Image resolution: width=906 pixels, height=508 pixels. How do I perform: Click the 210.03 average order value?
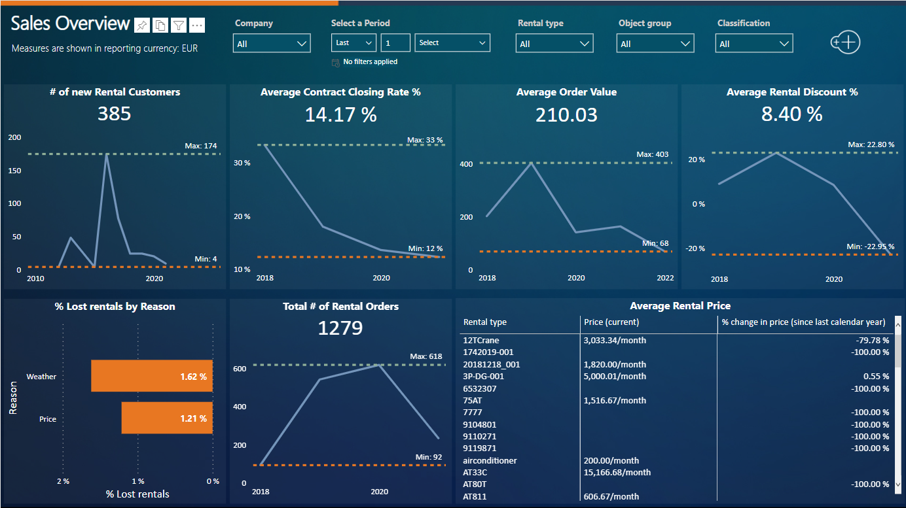566,114
